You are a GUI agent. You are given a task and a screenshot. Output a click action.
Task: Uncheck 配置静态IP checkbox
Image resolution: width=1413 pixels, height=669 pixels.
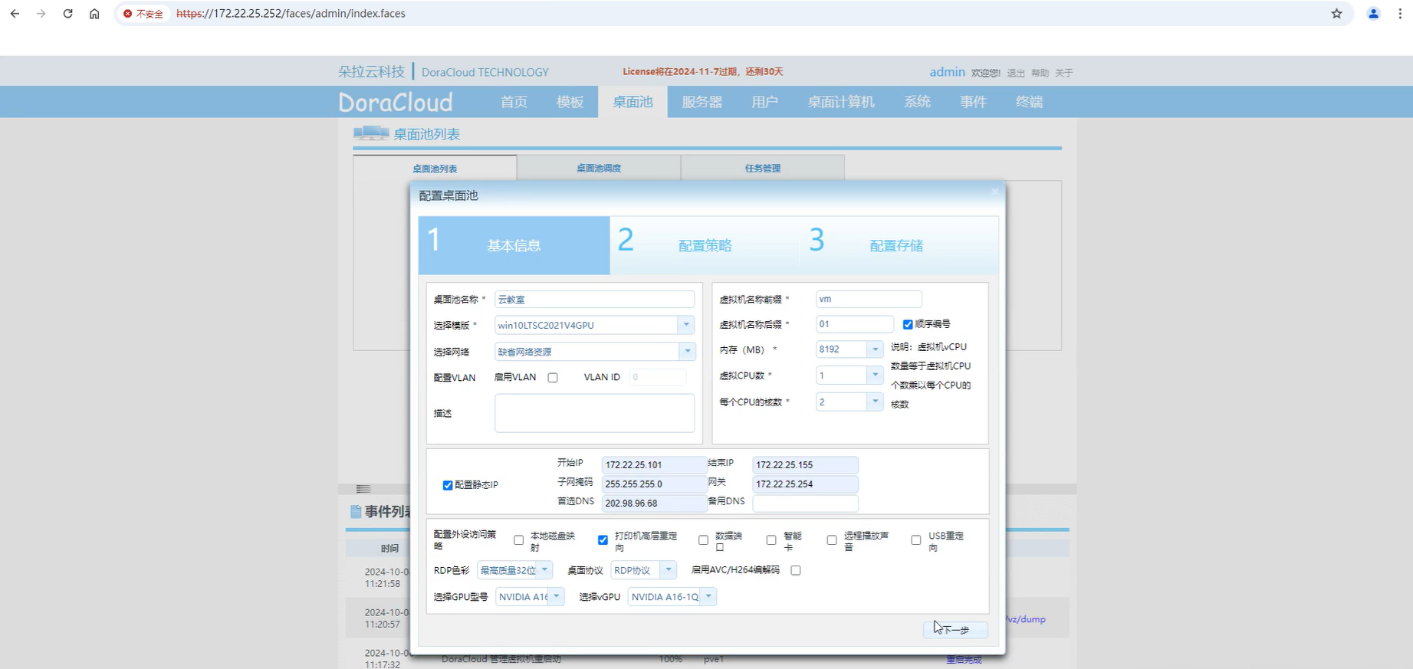coord(448,486)
